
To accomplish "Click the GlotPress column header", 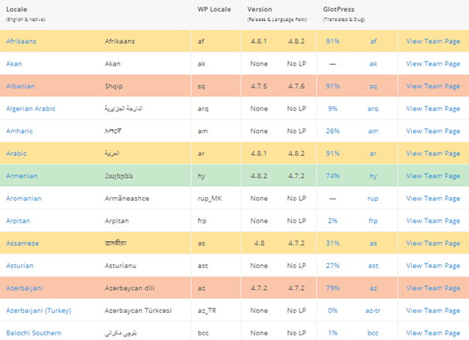I will (340, 9).
